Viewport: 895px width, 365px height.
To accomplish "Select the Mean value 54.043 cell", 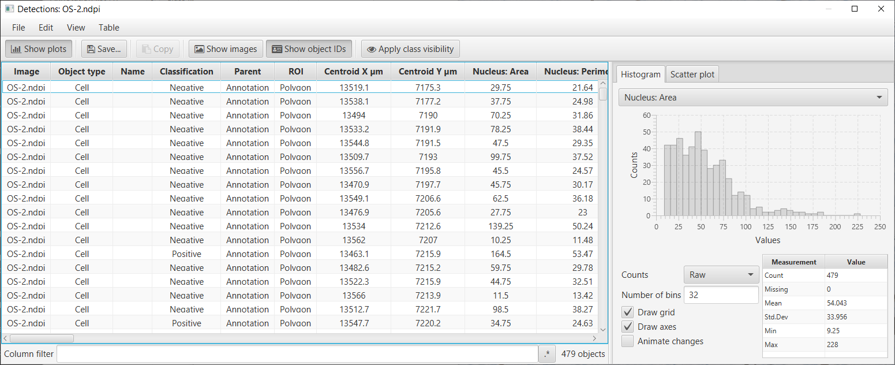I will [x=856, y=303].
